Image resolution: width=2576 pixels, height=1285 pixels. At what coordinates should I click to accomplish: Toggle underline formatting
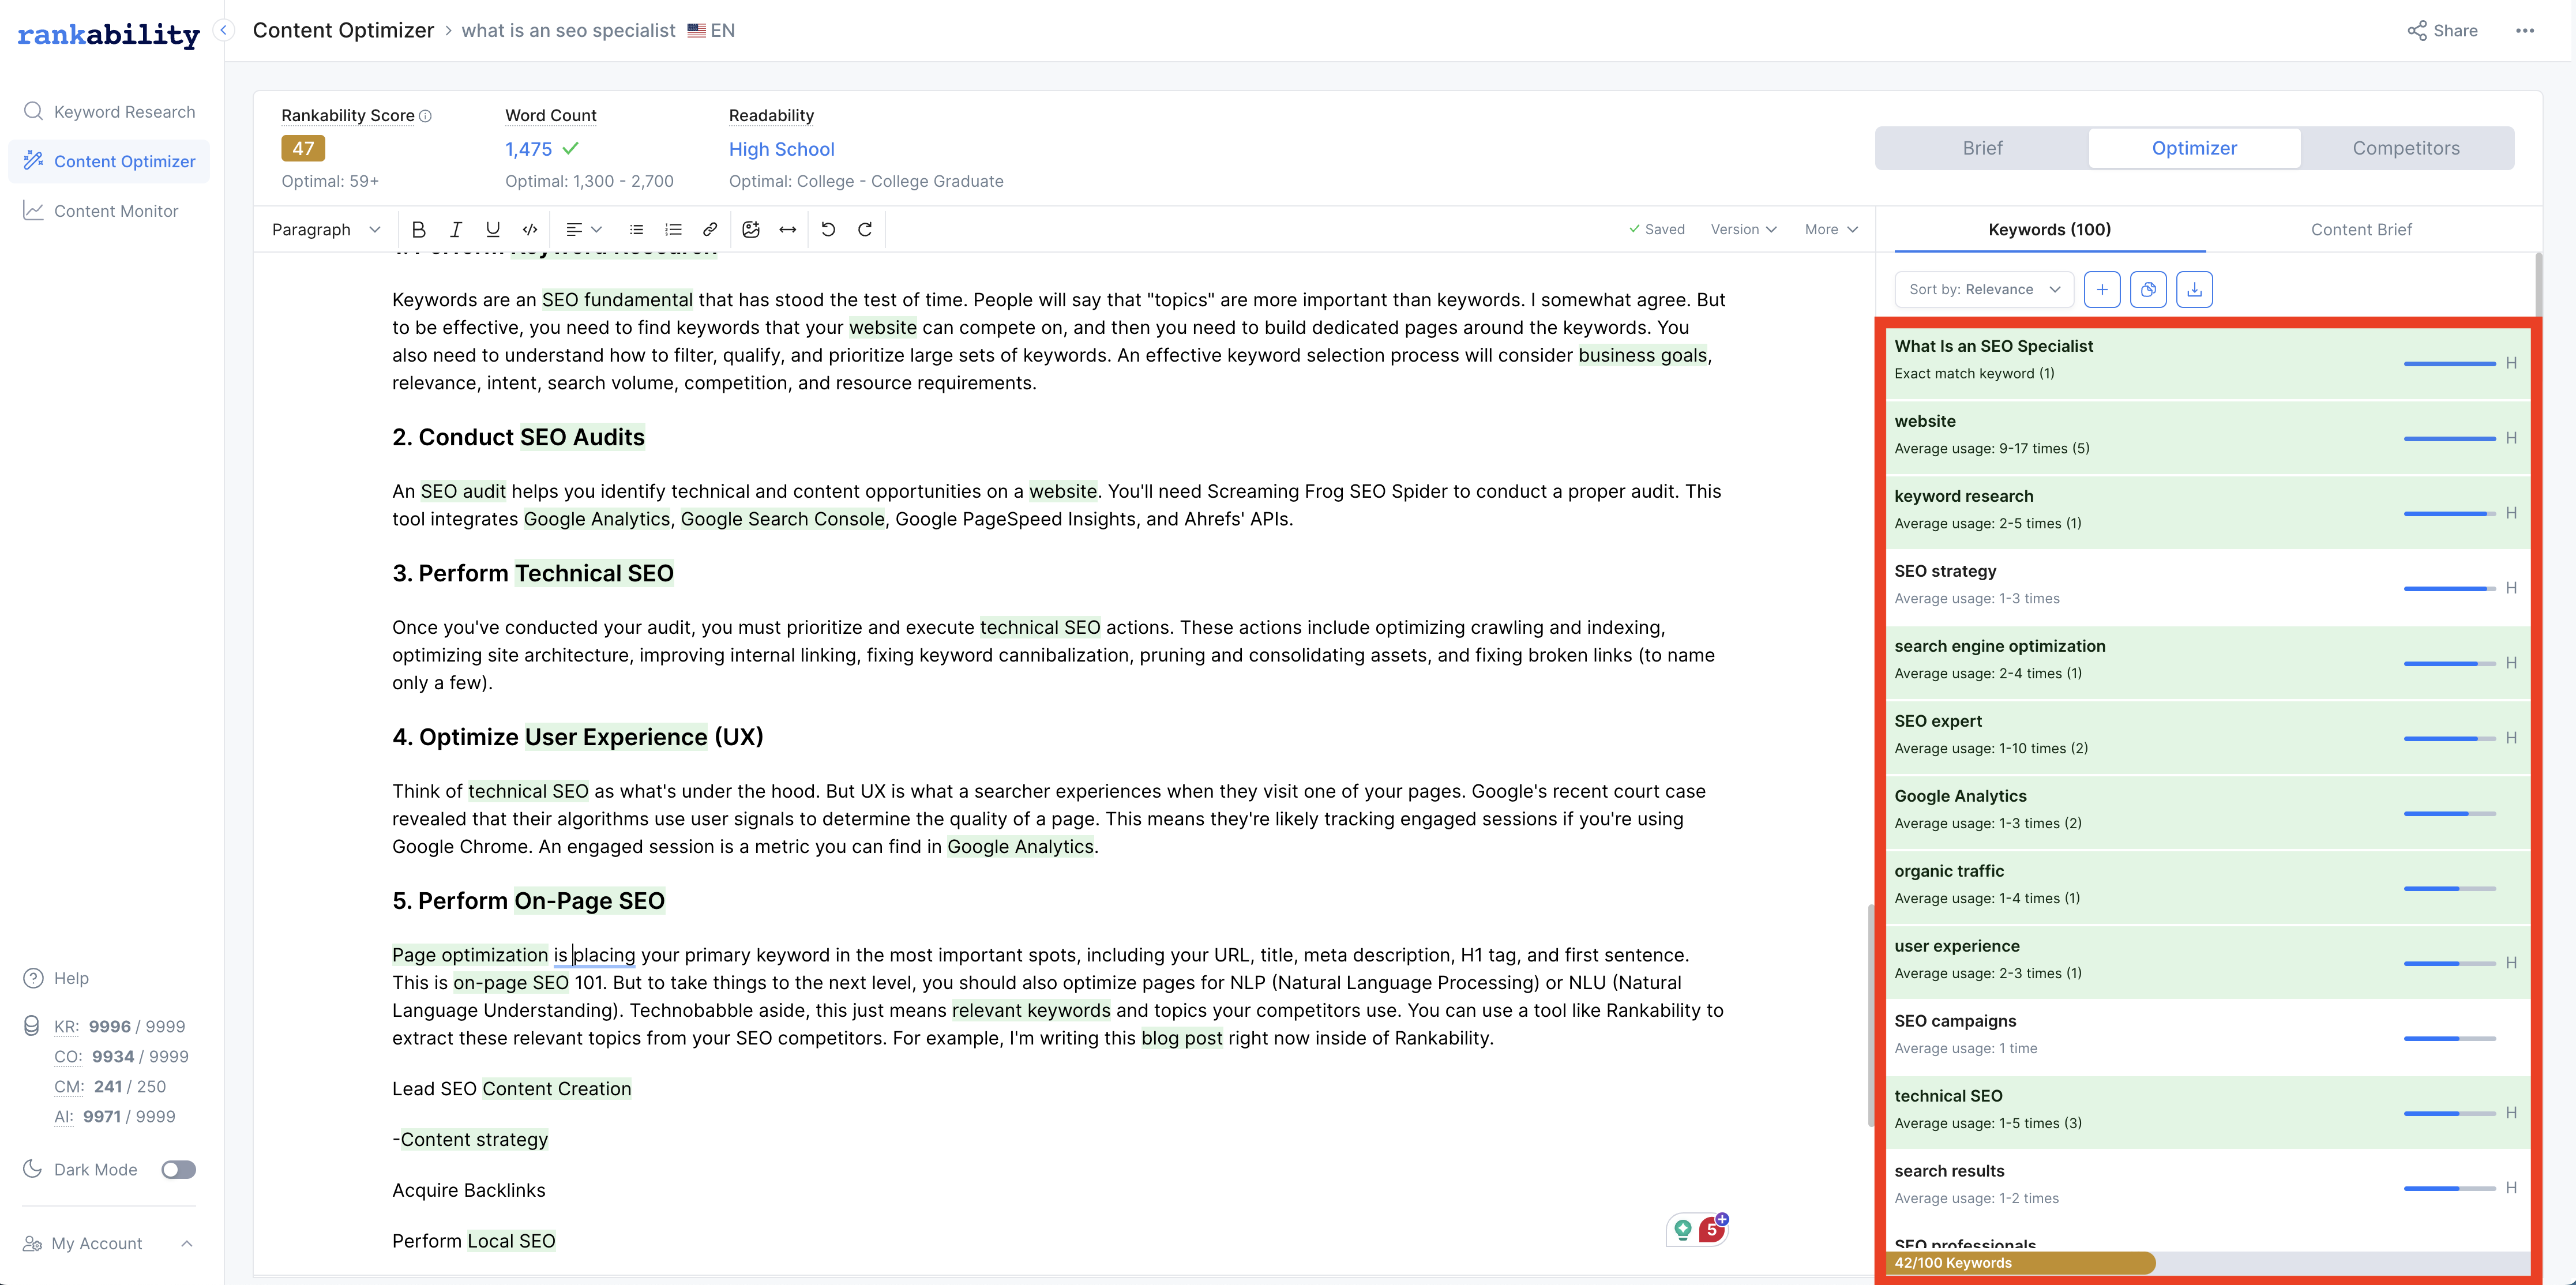click(x=493, y=229)
